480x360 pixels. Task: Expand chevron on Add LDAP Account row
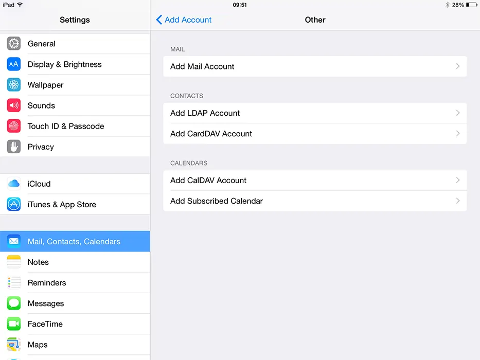(457, 113)
